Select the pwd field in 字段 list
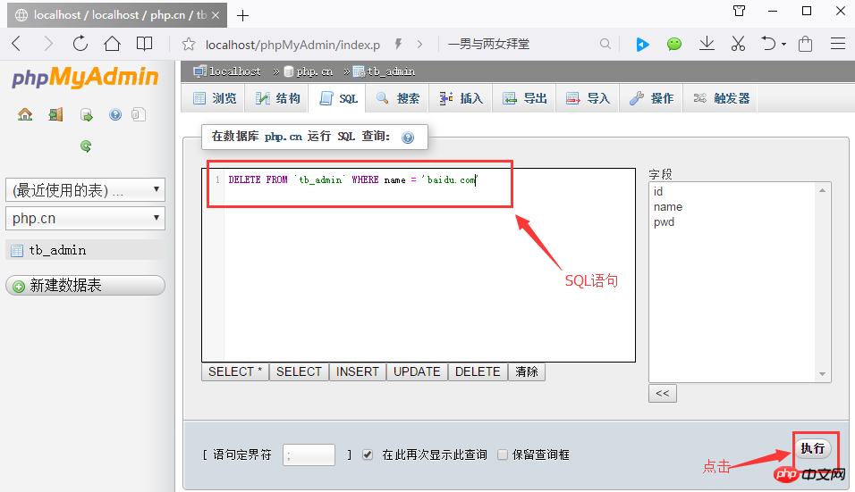This screenshot has height=492, width=855. (x=665, y=222)
